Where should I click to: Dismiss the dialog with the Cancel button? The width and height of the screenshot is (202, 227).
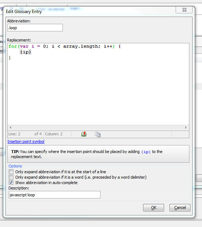pyautogui.click(x=180, y=208)
